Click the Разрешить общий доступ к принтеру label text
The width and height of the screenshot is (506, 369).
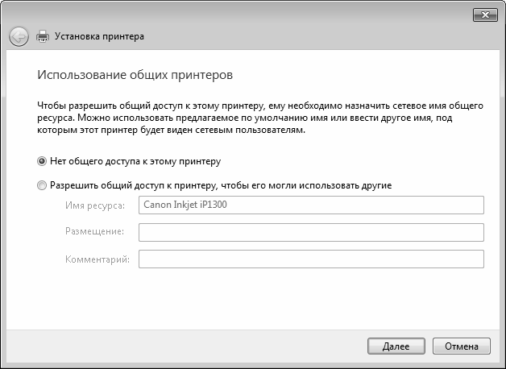coord(221,185)
